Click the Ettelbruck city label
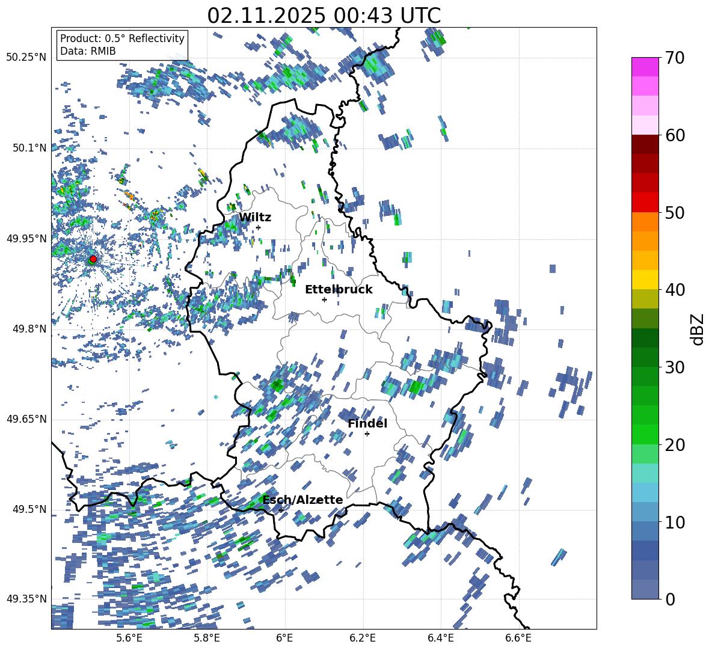The width and height of the screenshot is (712, 650). pos(339,290)
